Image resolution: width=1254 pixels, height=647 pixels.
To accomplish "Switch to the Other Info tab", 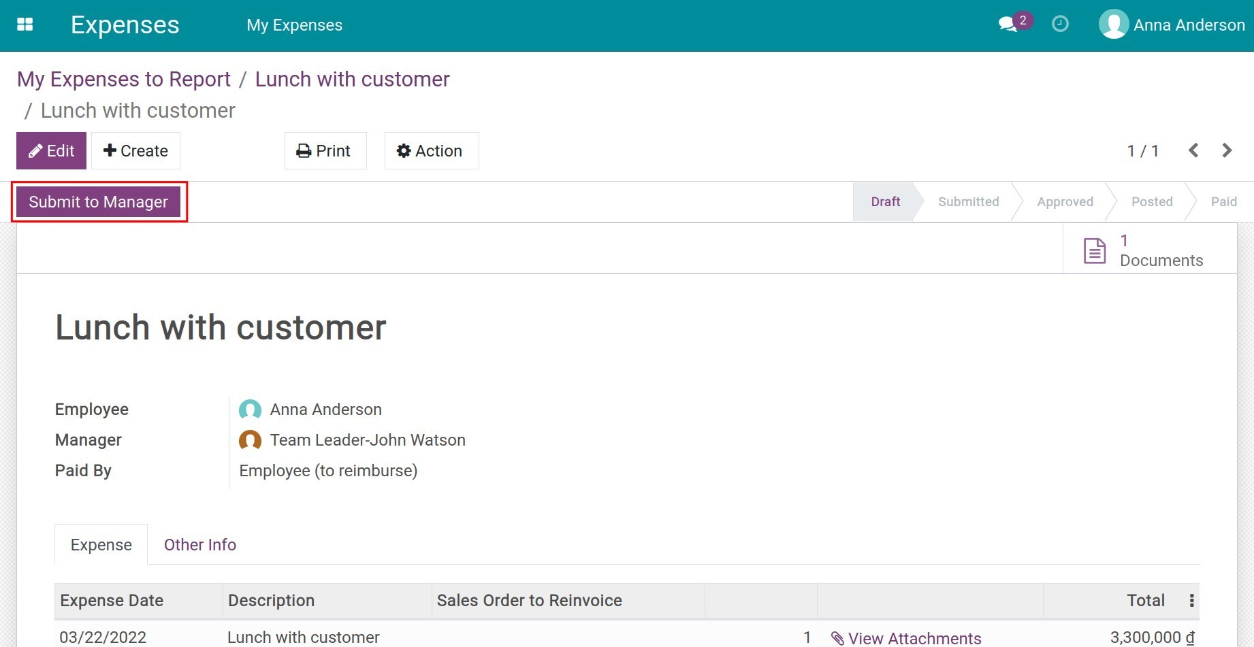I will tap(199, 544).
